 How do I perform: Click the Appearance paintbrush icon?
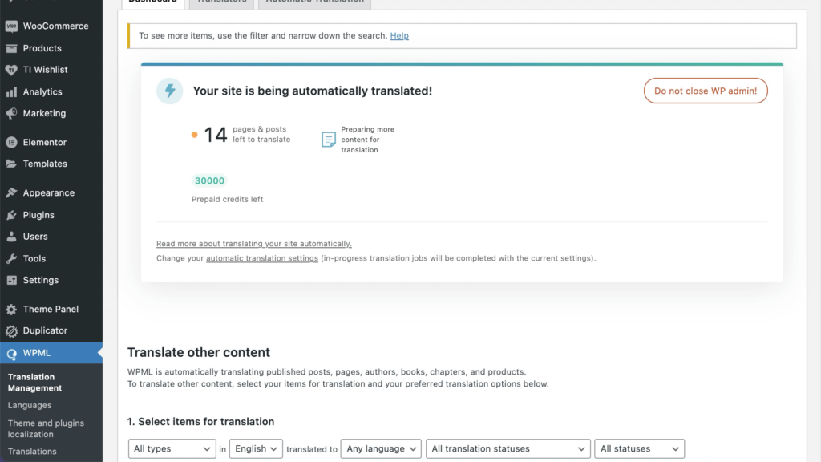point(11,192)
